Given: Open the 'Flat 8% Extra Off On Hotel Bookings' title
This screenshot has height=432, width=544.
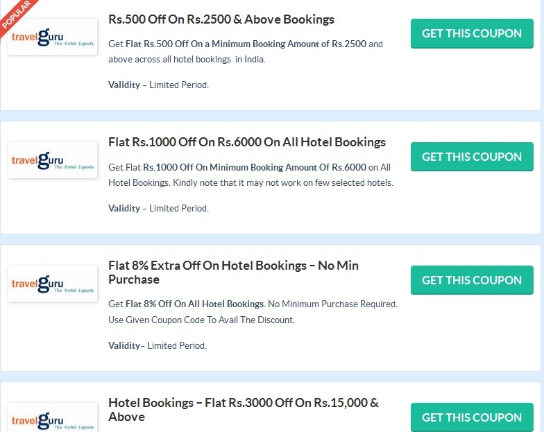Looking at the screenshot, I should point(233,273).
